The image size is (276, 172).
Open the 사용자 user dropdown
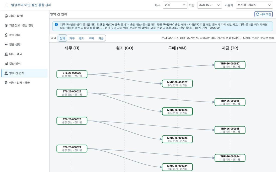(x=254, y=5)
